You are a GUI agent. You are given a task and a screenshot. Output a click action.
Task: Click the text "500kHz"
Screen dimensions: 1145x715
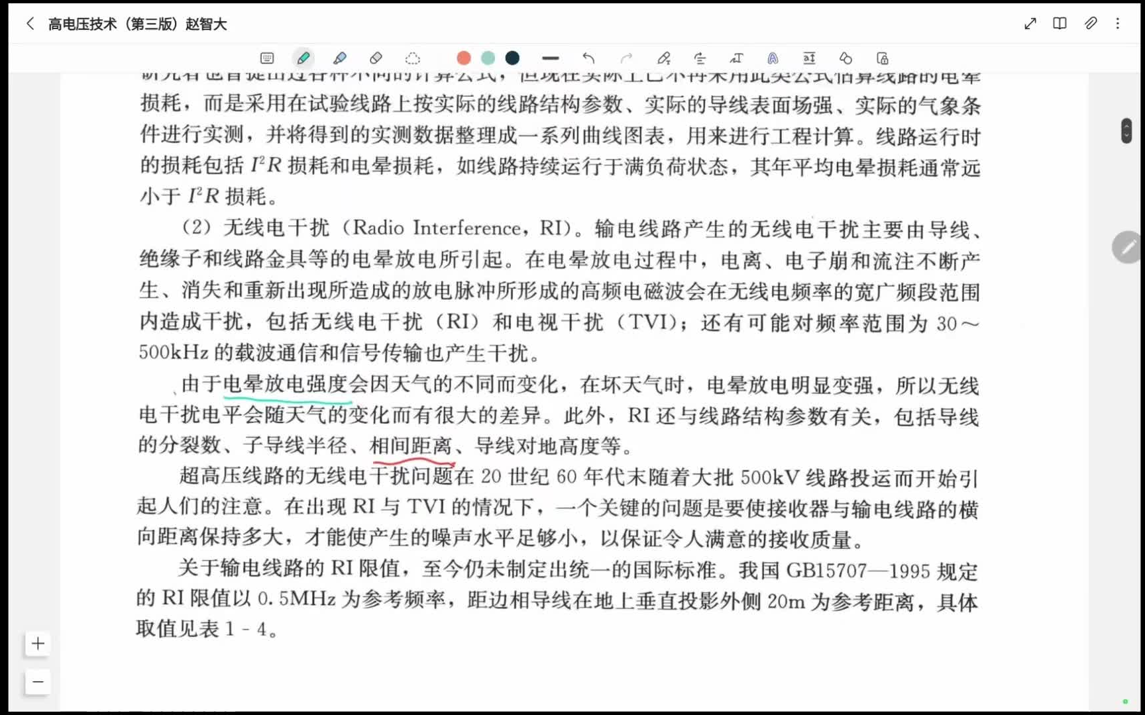pyautogui.click(x=174, y=352)
